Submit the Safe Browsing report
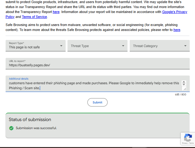The width and height of the screenshot is (195, 148). [x=98, y=102]
